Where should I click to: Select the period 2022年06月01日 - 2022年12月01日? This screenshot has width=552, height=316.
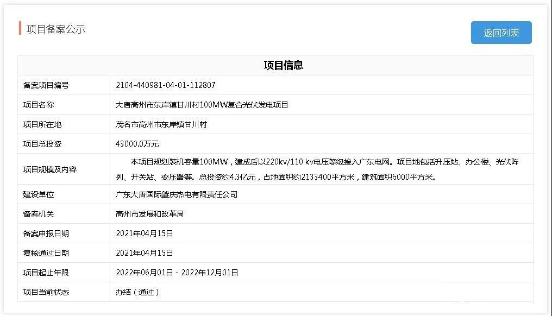tap(177, 273)
